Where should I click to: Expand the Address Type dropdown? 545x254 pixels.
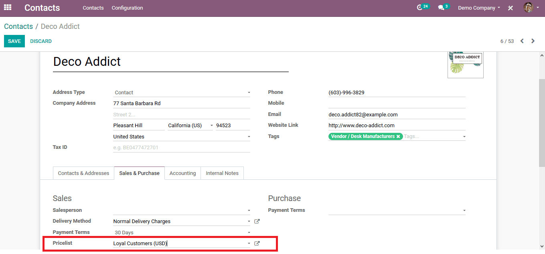tap(249, 93)
